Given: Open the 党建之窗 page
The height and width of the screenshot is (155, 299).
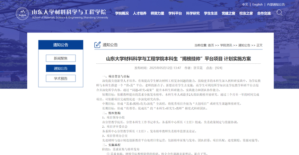Looking at the screenshot, I should [228, 13].
